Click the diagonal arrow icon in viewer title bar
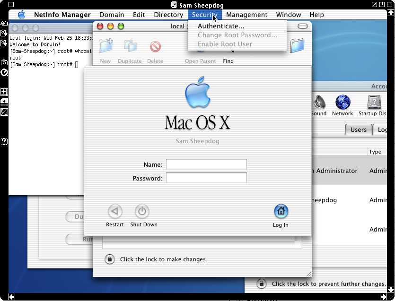 tap(374, 4)
